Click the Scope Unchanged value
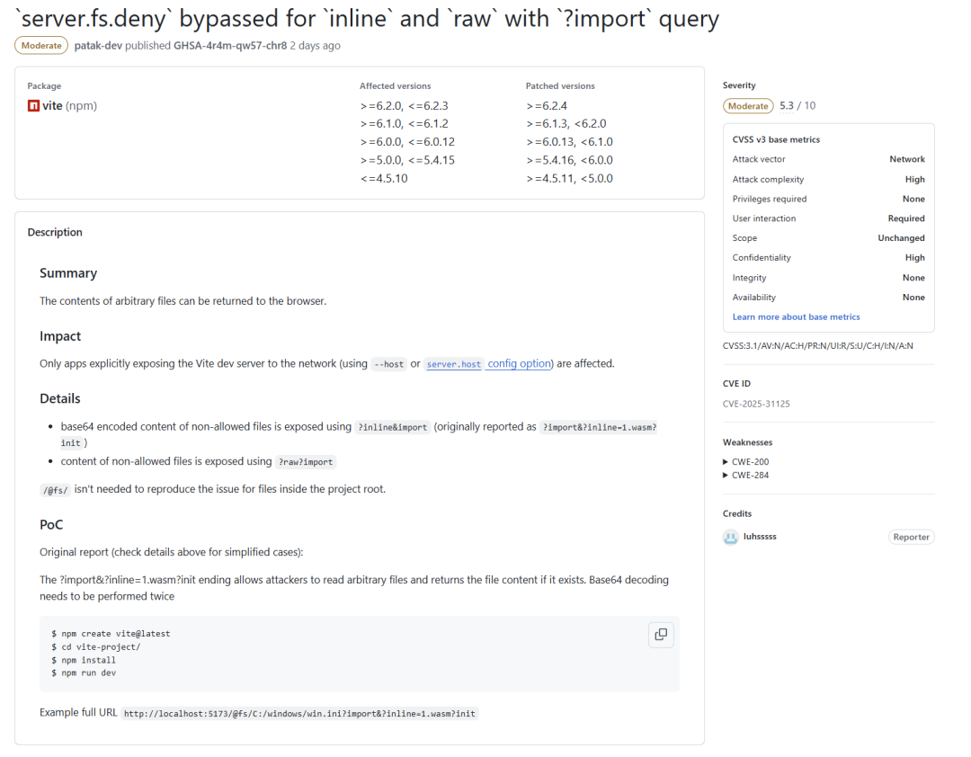Image resolution: width=971 pixels, height=757 pixels. pos(901,238)
